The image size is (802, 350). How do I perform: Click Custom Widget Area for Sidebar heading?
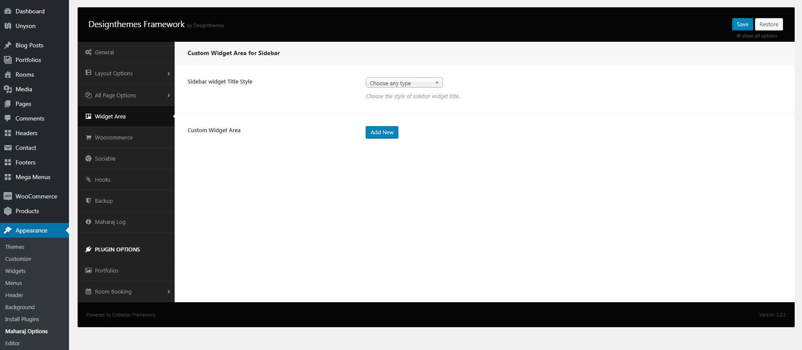tap(234, 53)
